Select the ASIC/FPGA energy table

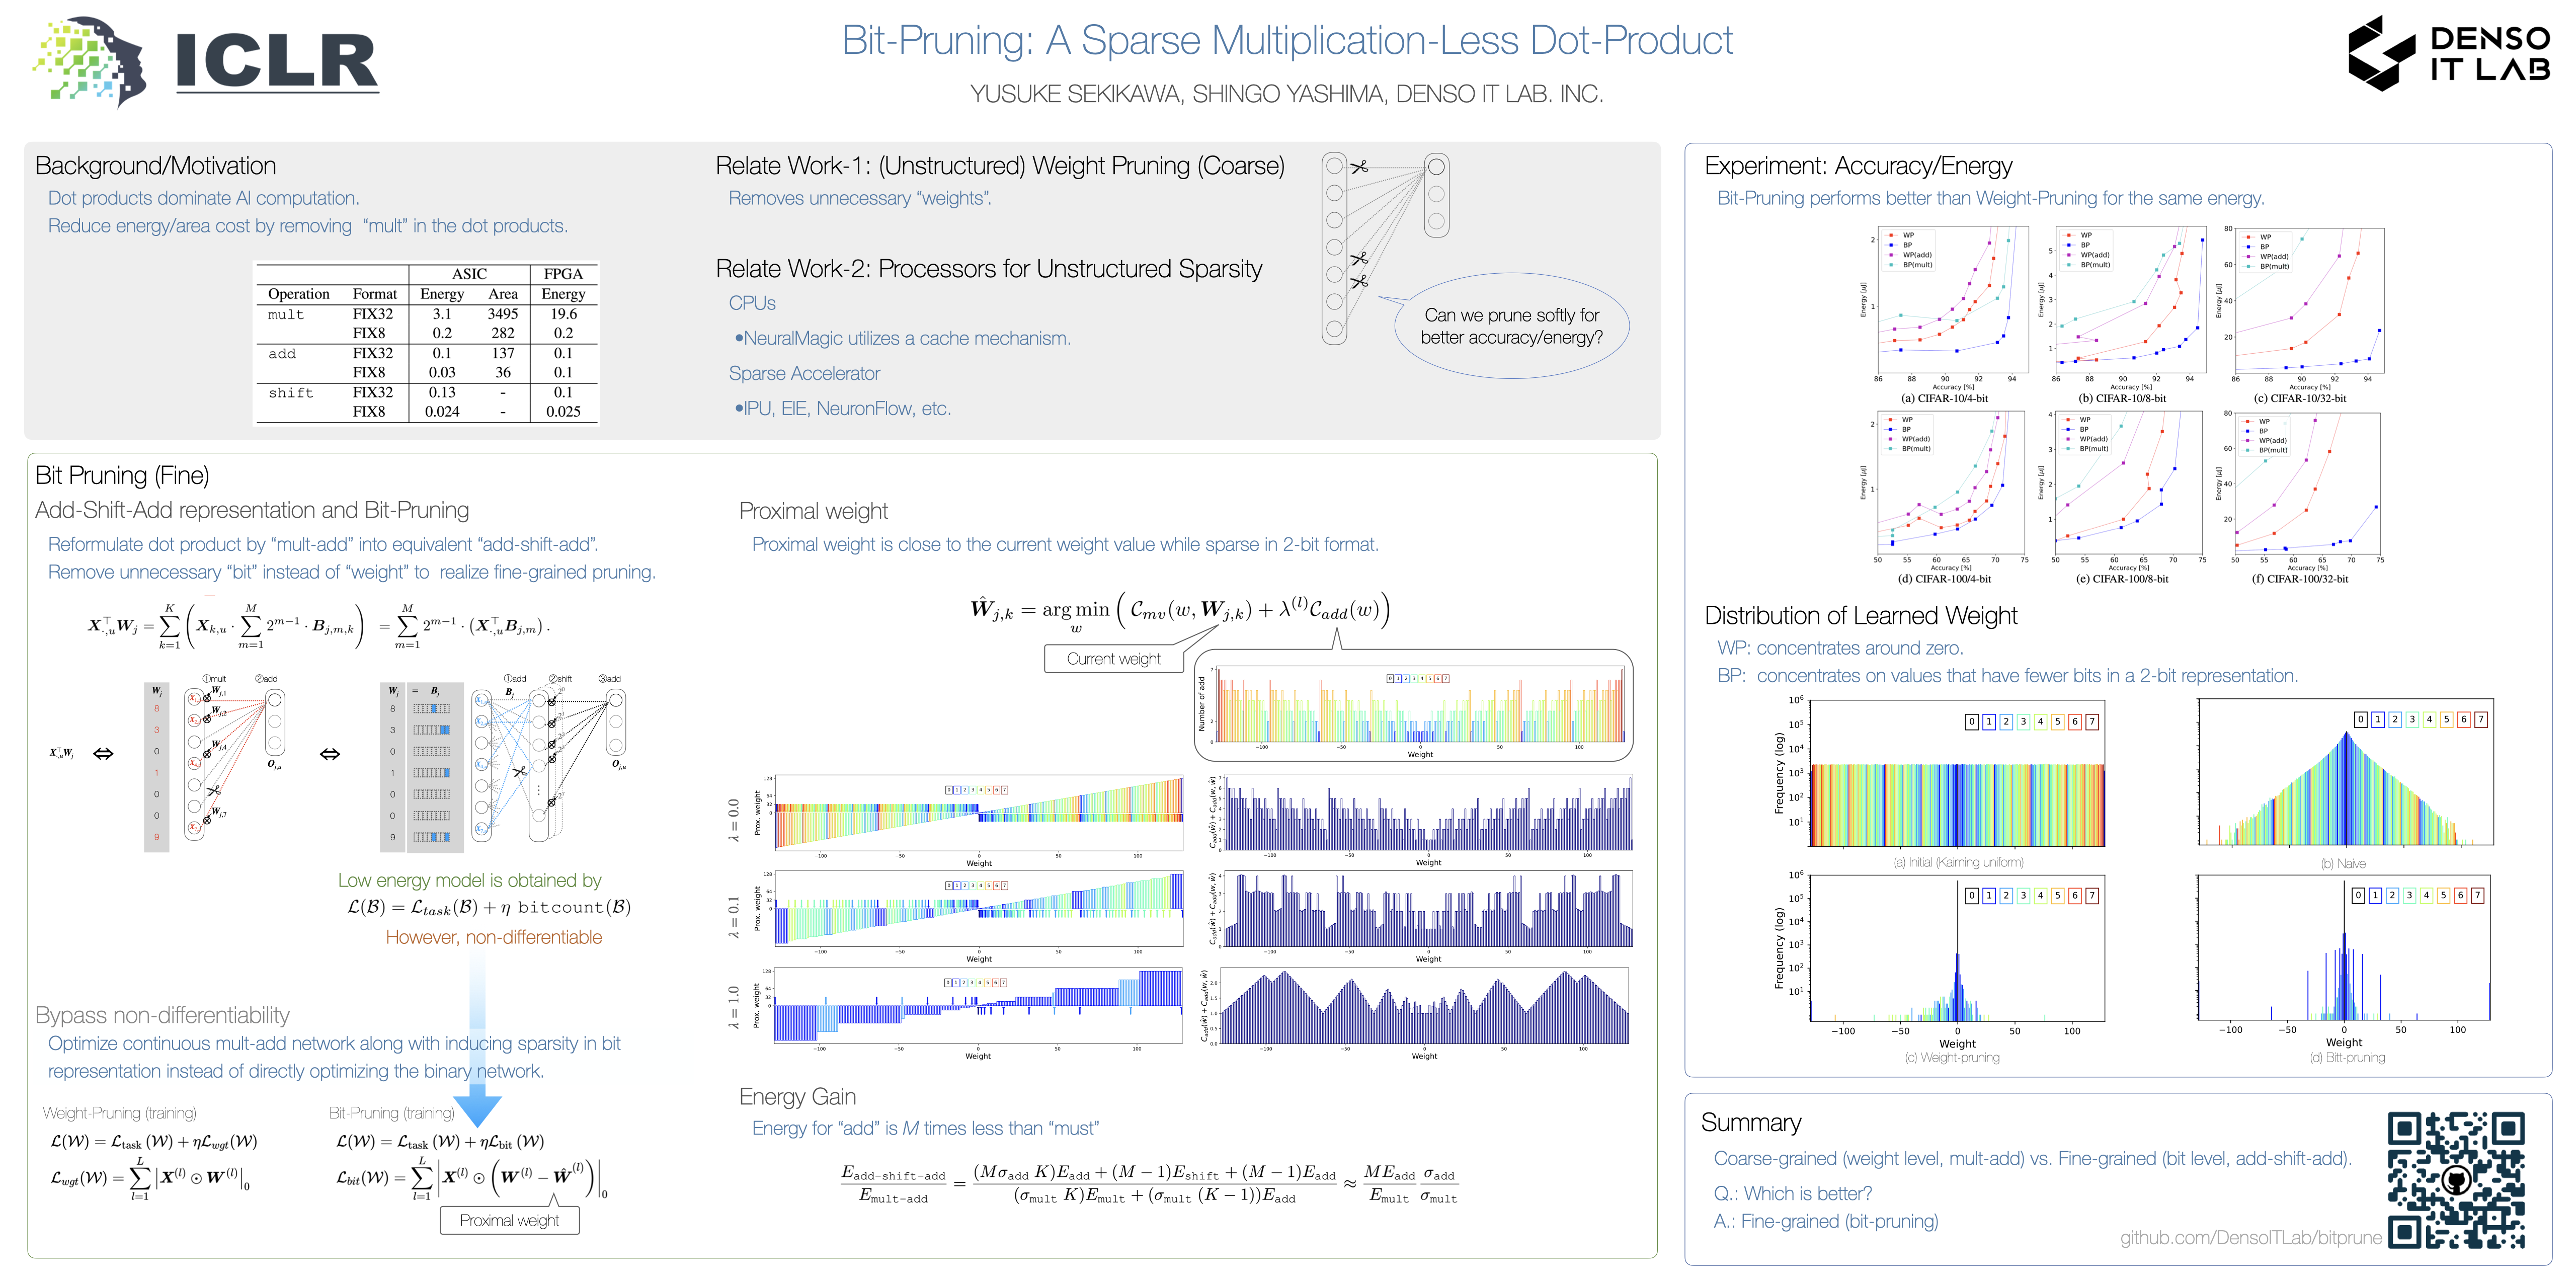(427, 343)
